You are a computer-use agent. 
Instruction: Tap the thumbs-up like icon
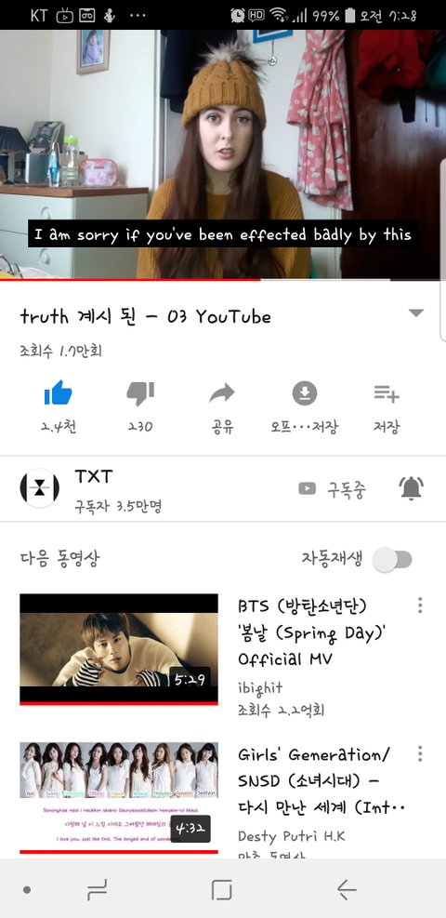[58, 393]
